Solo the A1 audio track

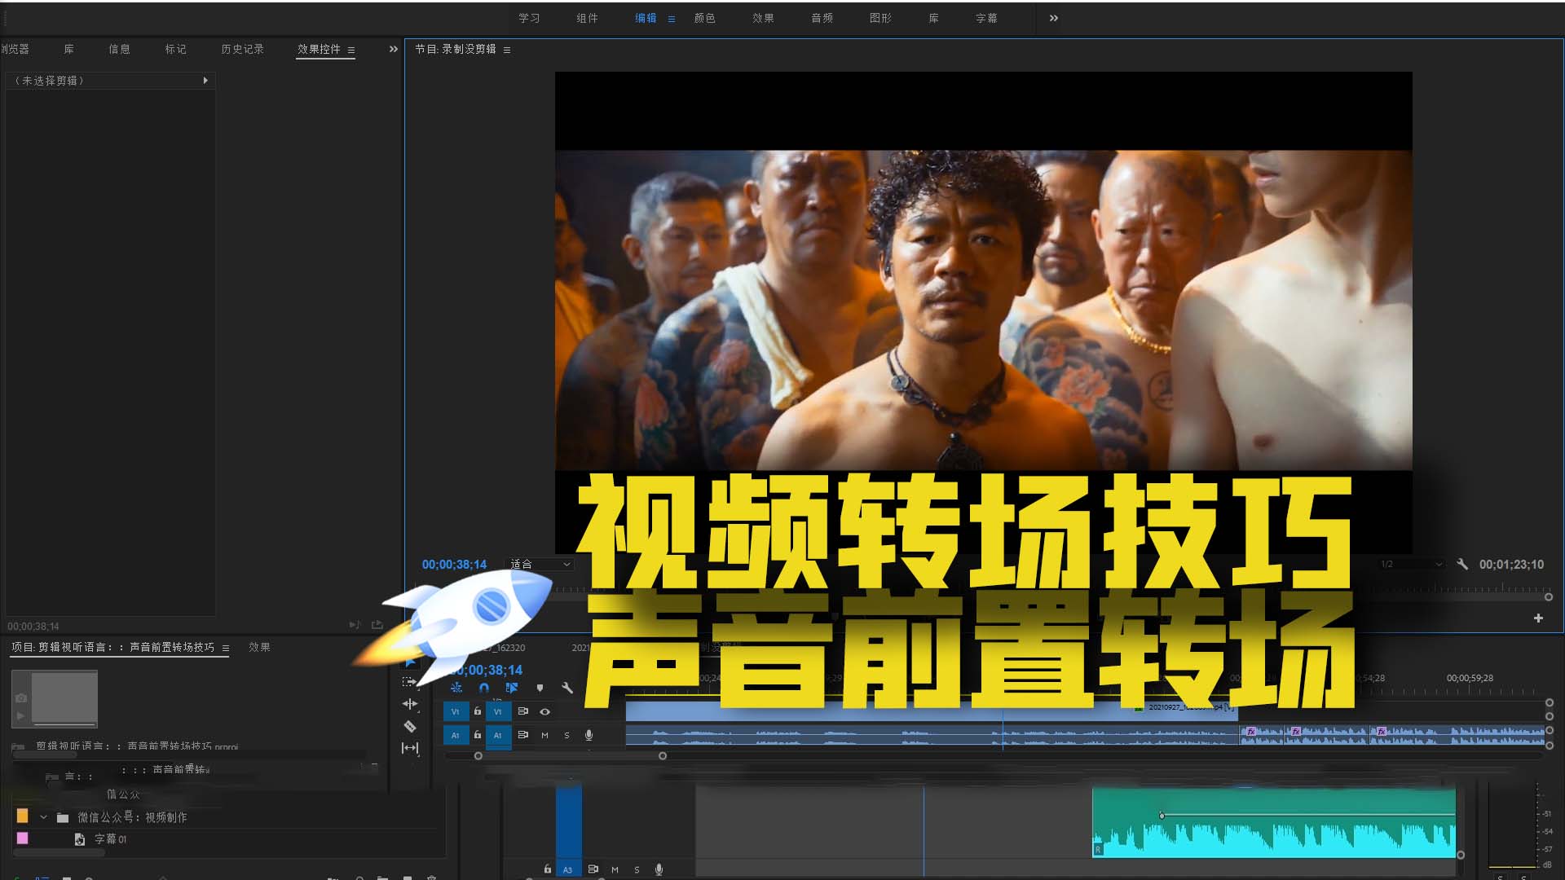coord(567,735)
